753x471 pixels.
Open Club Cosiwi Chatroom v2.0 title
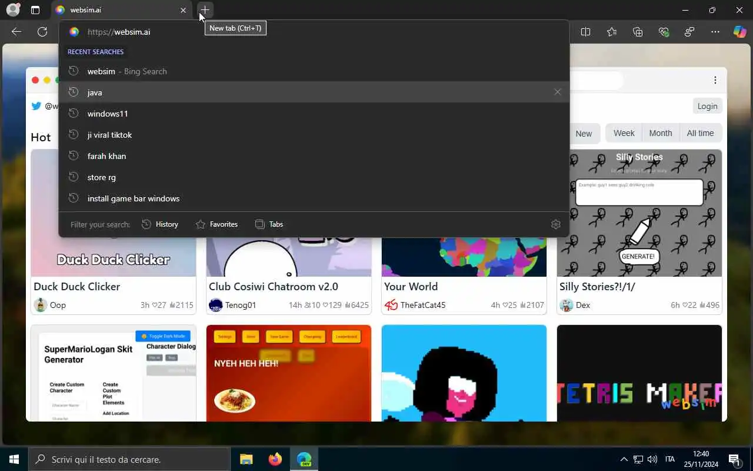click(274, 287)
